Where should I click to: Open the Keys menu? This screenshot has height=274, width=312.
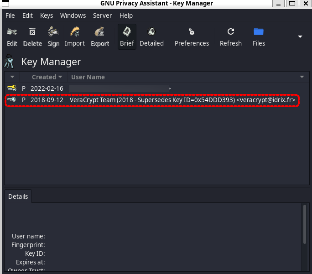click(47, 16)
